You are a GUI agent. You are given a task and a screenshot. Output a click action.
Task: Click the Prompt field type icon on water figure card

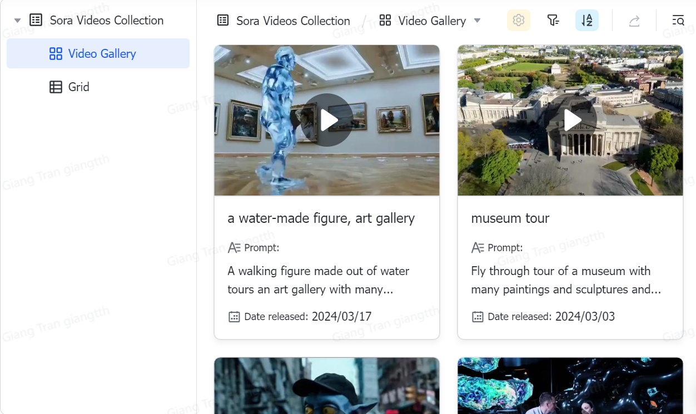pyautogui.click(x=234, y=247)
